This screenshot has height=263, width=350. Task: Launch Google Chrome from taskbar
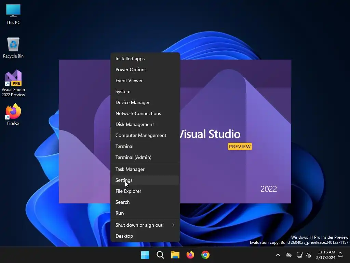205,255
